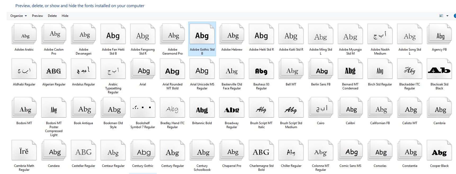Click the 'Calisto MT' label

pyautogui.click(x=410, y=123)
